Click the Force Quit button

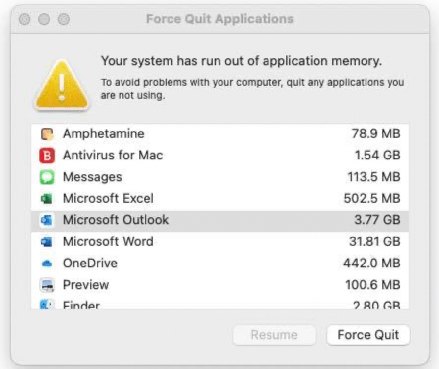[x=368, y=335]
